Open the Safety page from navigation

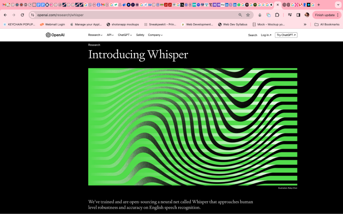(x=140, y=35)
